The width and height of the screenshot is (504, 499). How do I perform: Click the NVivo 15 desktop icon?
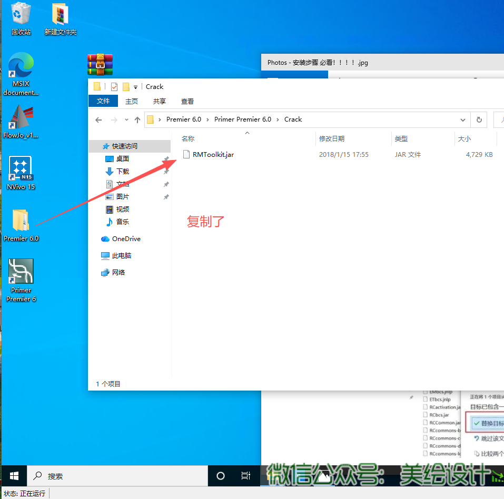pos(21,168)
